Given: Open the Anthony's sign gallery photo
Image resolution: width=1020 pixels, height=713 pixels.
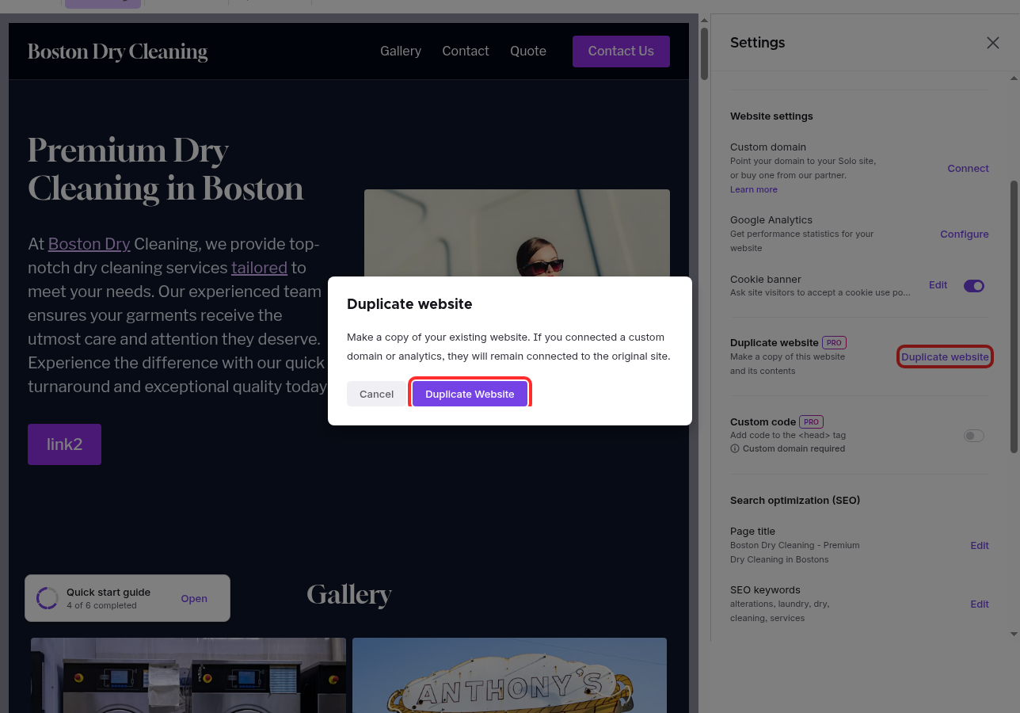Looking at the screenshot, I should [509, 675].
